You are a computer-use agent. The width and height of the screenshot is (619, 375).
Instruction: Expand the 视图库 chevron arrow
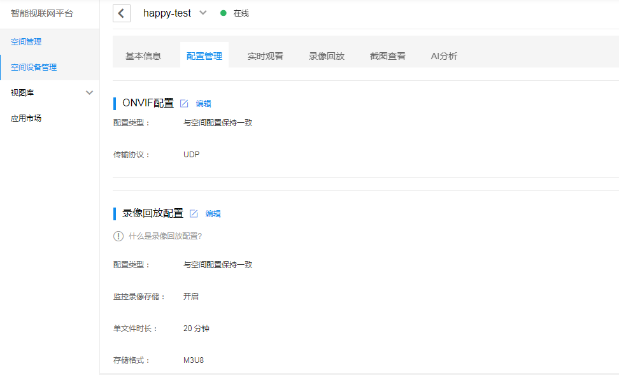[90, 93]
